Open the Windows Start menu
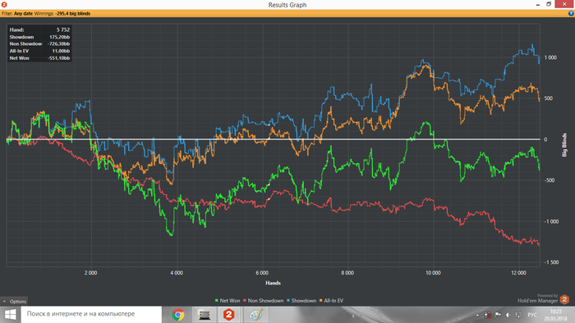 point(10,315)
